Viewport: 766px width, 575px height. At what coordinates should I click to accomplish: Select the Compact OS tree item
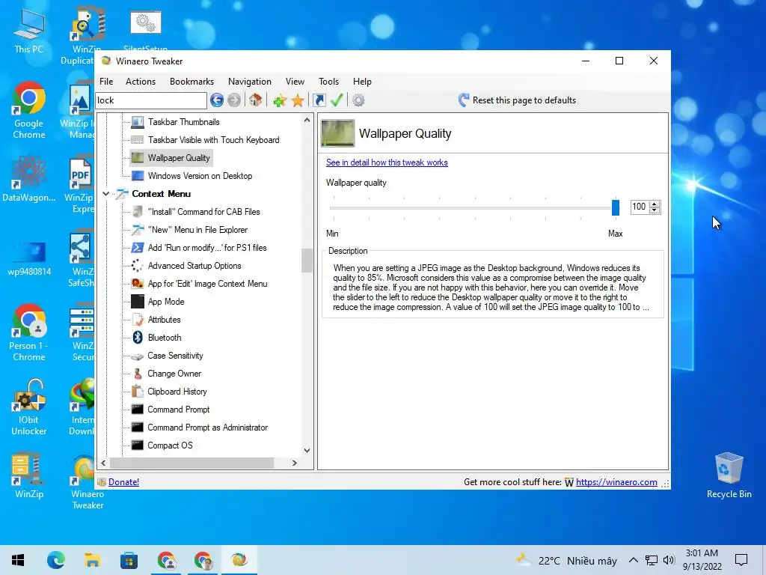coord(170,445)
